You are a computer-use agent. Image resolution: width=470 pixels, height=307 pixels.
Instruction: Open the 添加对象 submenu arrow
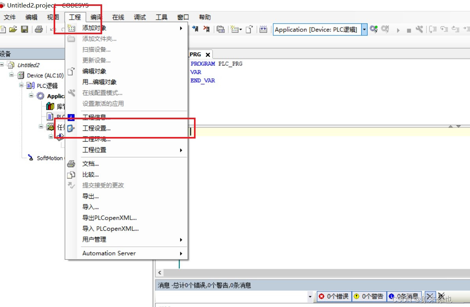tap(181, 28)
